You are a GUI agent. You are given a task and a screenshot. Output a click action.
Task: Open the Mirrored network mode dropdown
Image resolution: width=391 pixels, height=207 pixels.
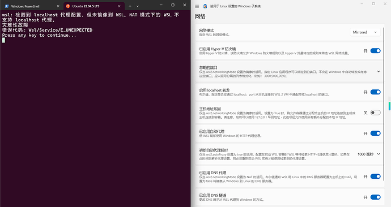pyautogui.click(x=365, y=32)
